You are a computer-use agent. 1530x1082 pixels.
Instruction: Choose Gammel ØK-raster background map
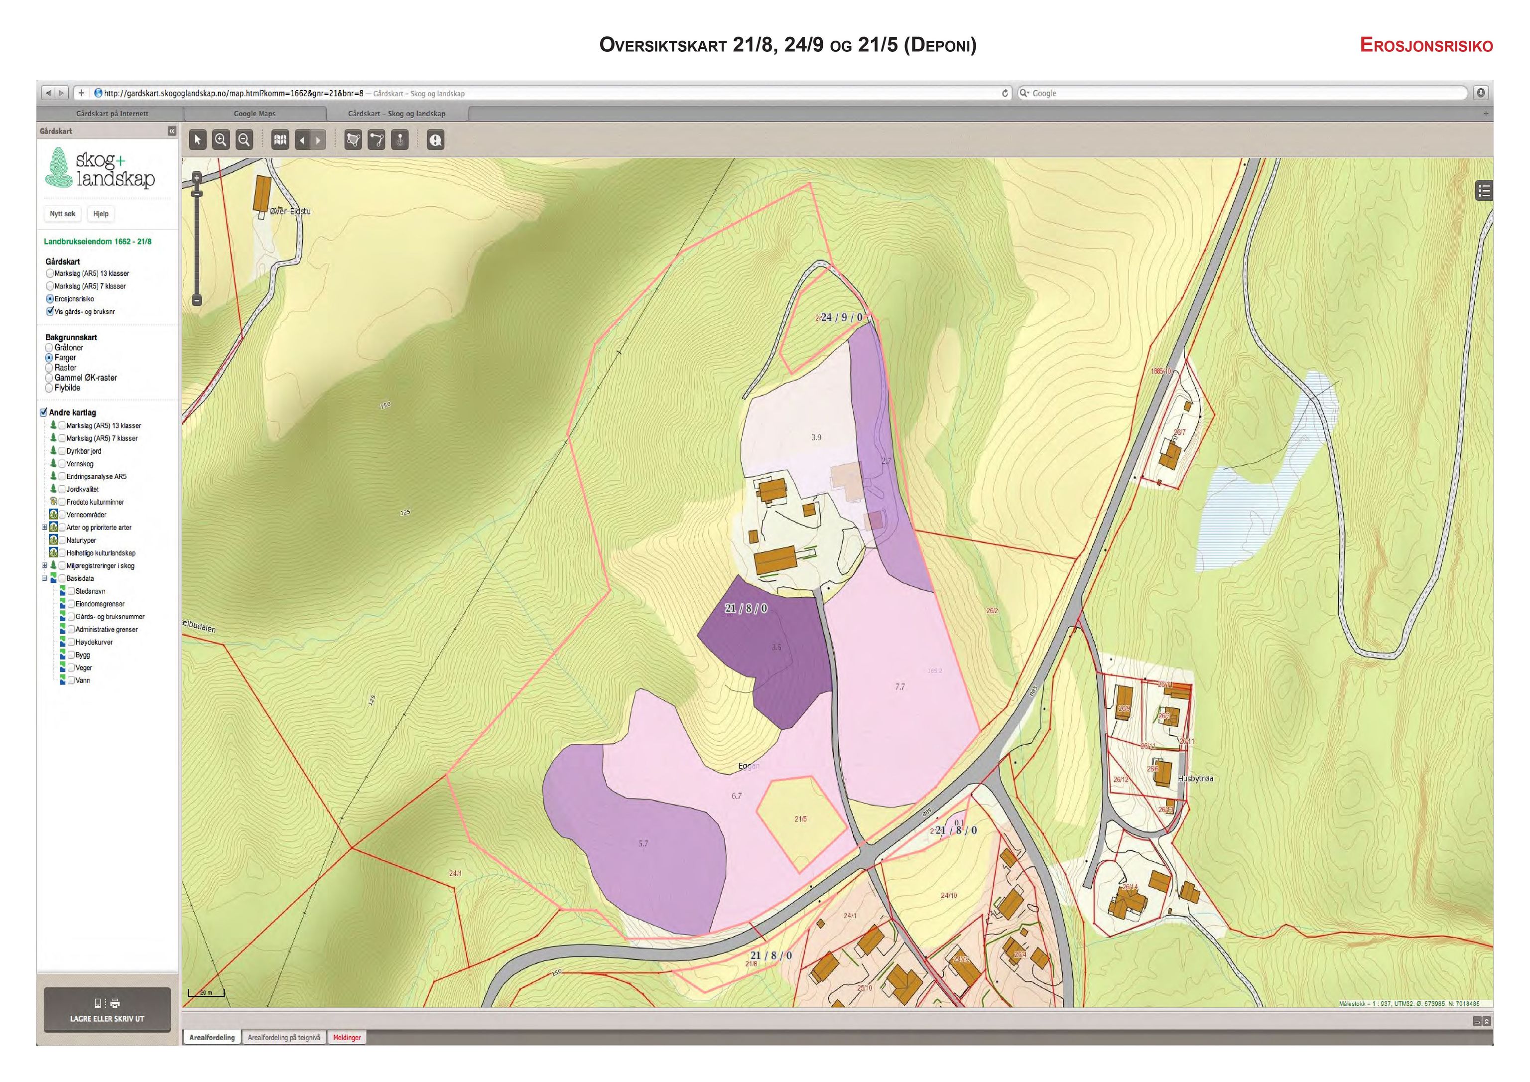point(49,377)
